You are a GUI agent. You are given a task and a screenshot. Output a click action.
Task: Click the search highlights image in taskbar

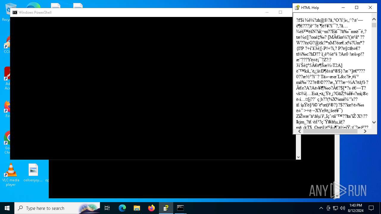(88, 208)
